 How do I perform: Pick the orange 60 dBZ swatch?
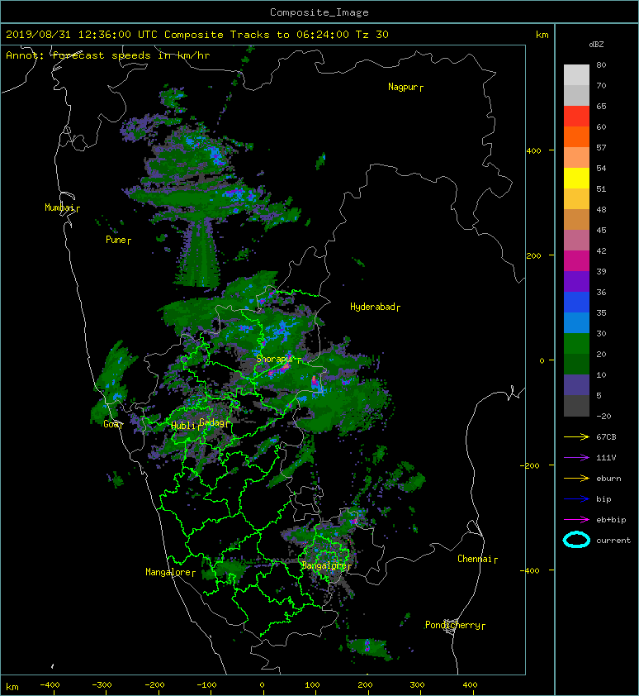pos(576,136)
